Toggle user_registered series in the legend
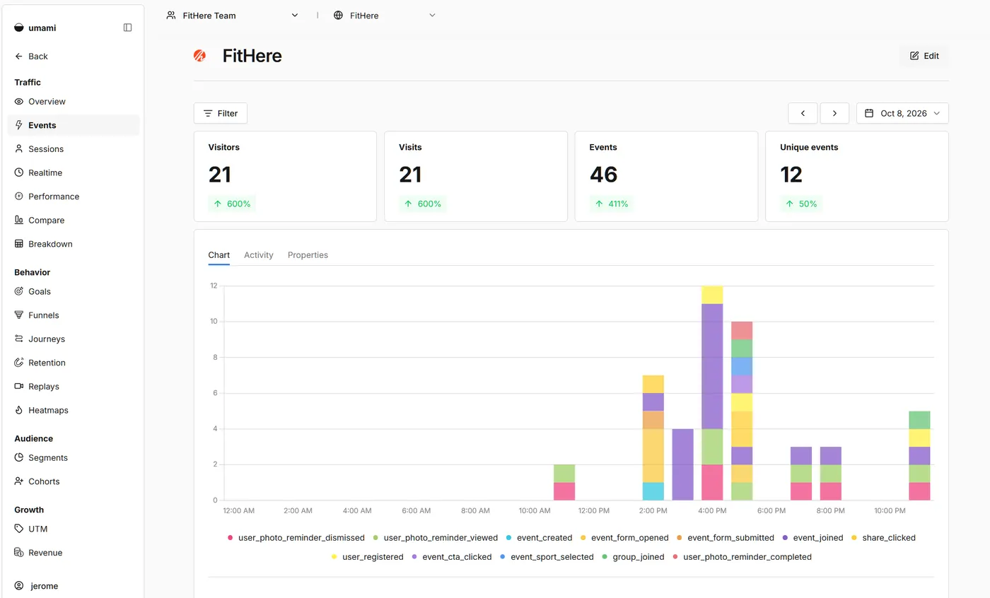This screenshot has width=990, height=598. tap(368, 557)
